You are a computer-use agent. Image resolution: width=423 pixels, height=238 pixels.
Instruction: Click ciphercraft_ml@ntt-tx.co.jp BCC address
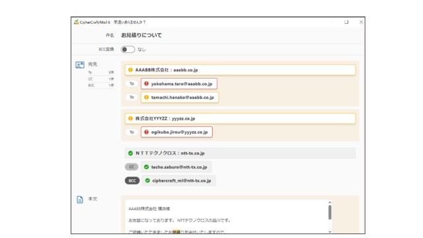click(178, 180)
